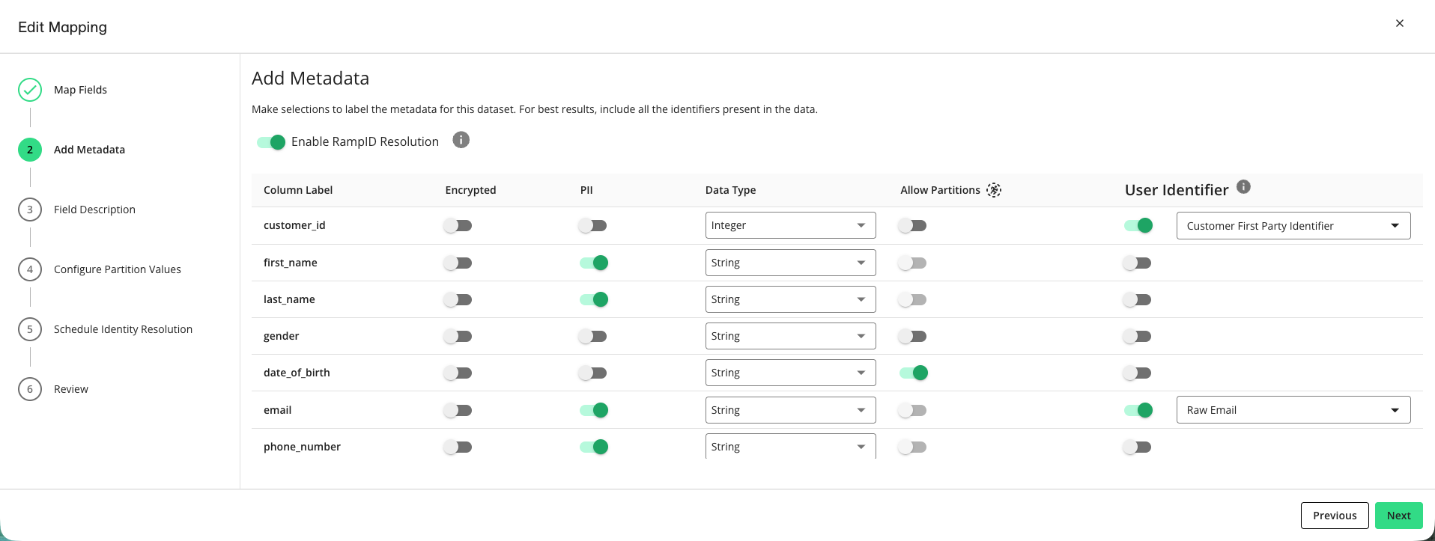Open Data Type dropdown for email
This screenshot has height=541, width=1435.
coord(790,410)
